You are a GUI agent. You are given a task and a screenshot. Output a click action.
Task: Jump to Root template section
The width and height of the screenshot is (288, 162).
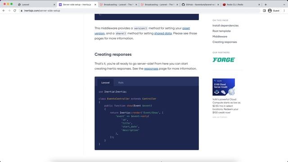point(221,31)
